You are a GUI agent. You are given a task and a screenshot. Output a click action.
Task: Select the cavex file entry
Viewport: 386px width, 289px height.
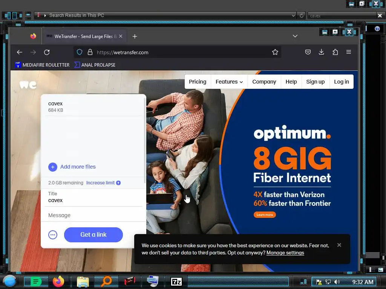coord(93,106)
